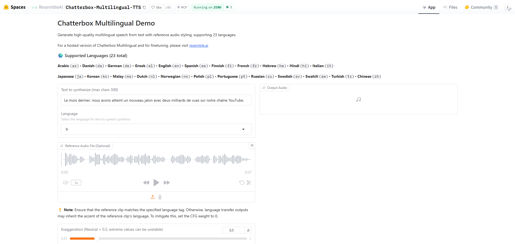Change the 1x playback speed
Viewport: 515px width, 244px height.
[76, 183]
